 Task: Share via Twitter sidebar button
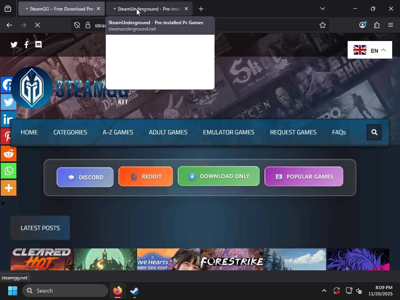pyautogui.click(x=9, y=102)
